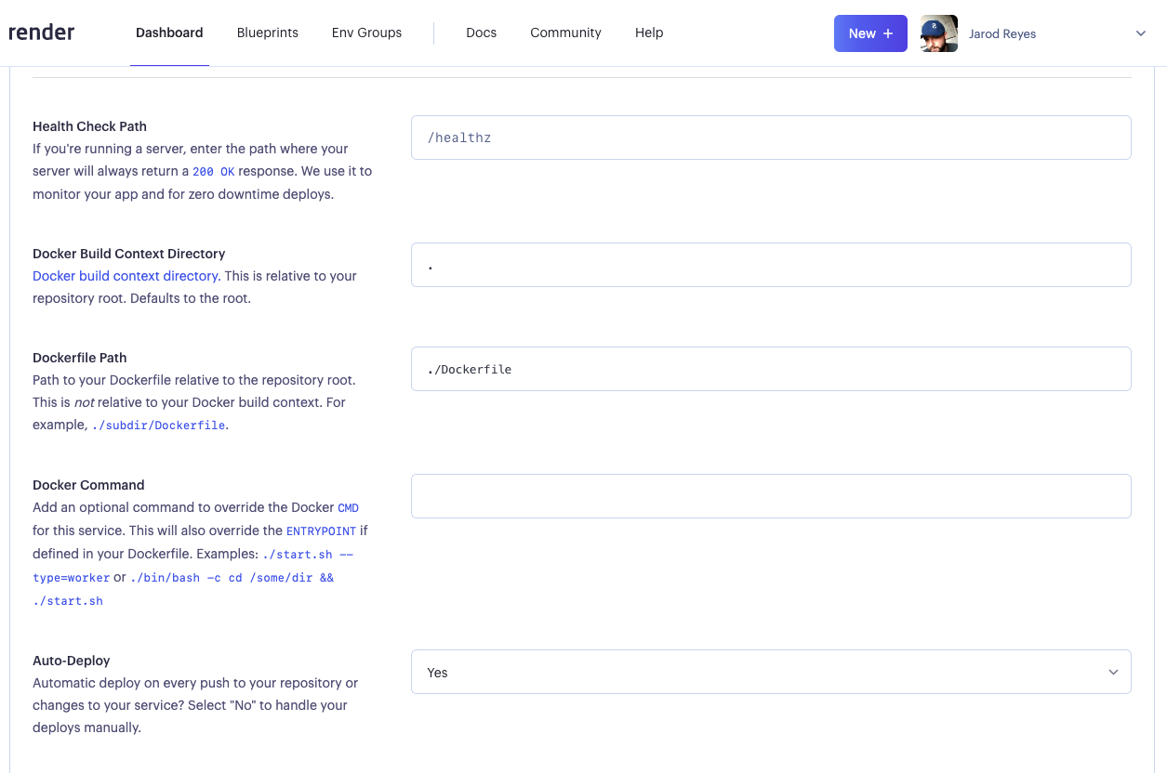This screenshot has width=1167, height=773.
Task: Click the CMD code text
Action: [x=348, y=508]
